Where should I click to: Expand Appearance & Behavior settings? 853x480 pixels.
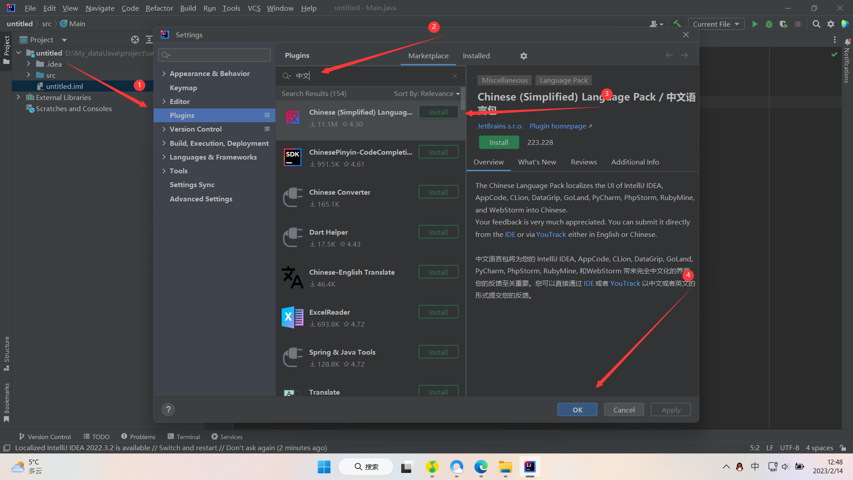(x=164, y=73)
